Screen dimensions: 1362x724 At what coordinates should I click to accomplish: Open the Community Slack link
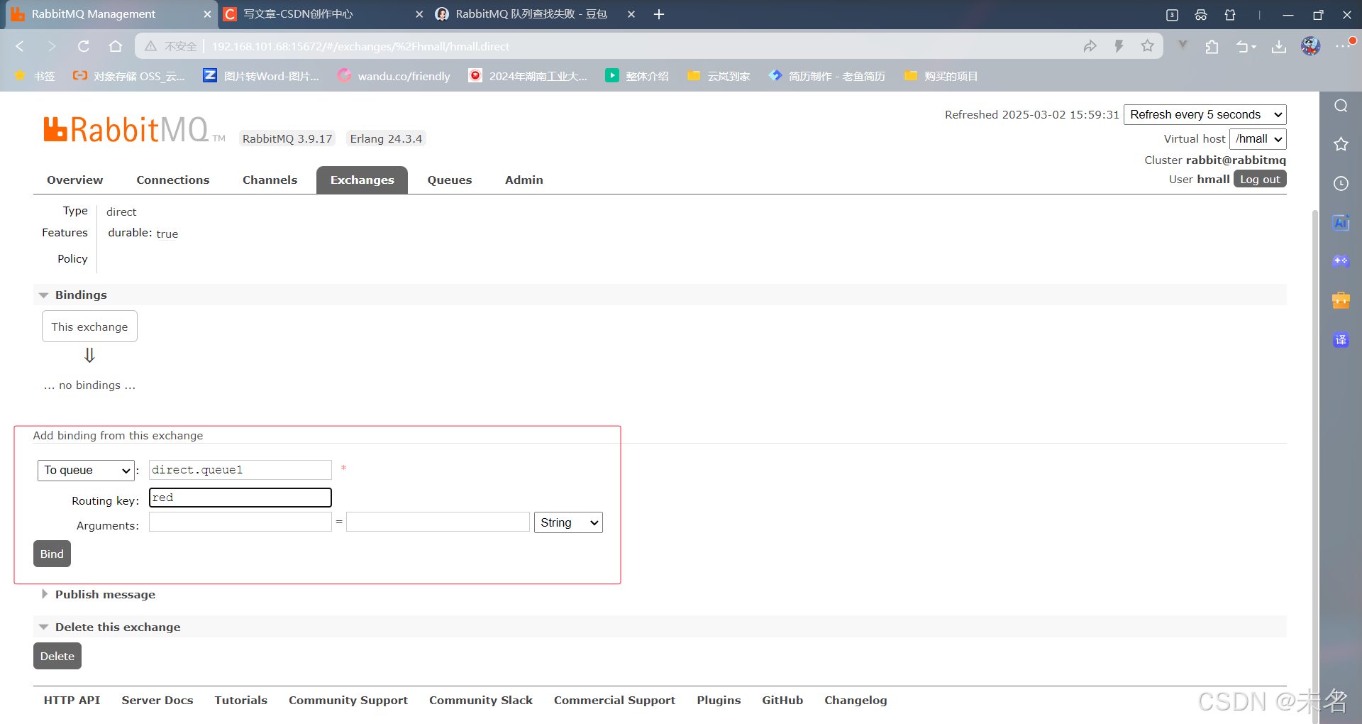[x=481, y=700]
